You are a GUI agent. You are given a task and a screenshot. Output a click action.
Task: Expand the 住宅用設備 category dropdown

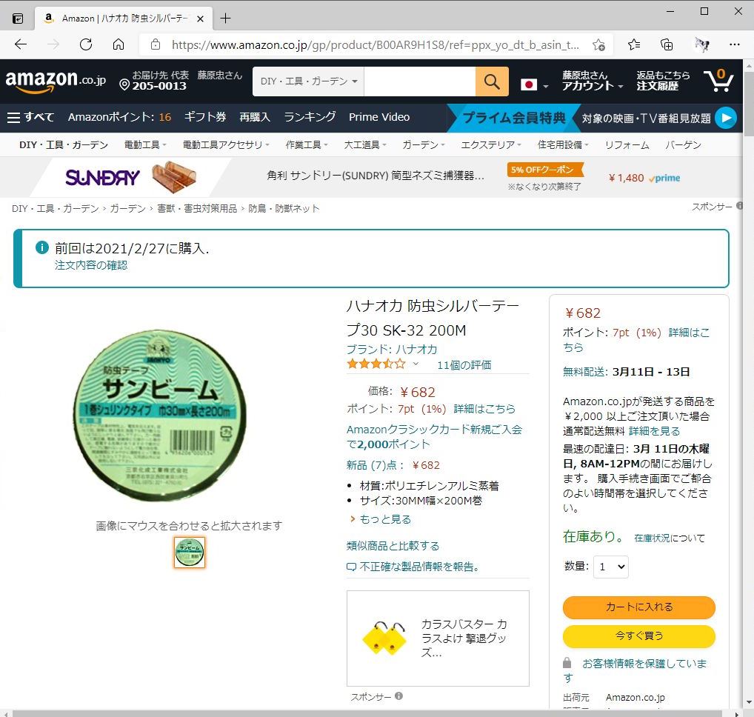click(563, 144)
